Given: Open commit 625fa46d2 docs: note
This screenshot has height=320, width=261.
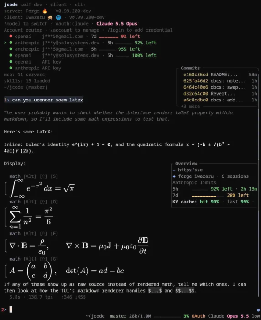Looking at the screenshot, I should [x=220, y=81].
